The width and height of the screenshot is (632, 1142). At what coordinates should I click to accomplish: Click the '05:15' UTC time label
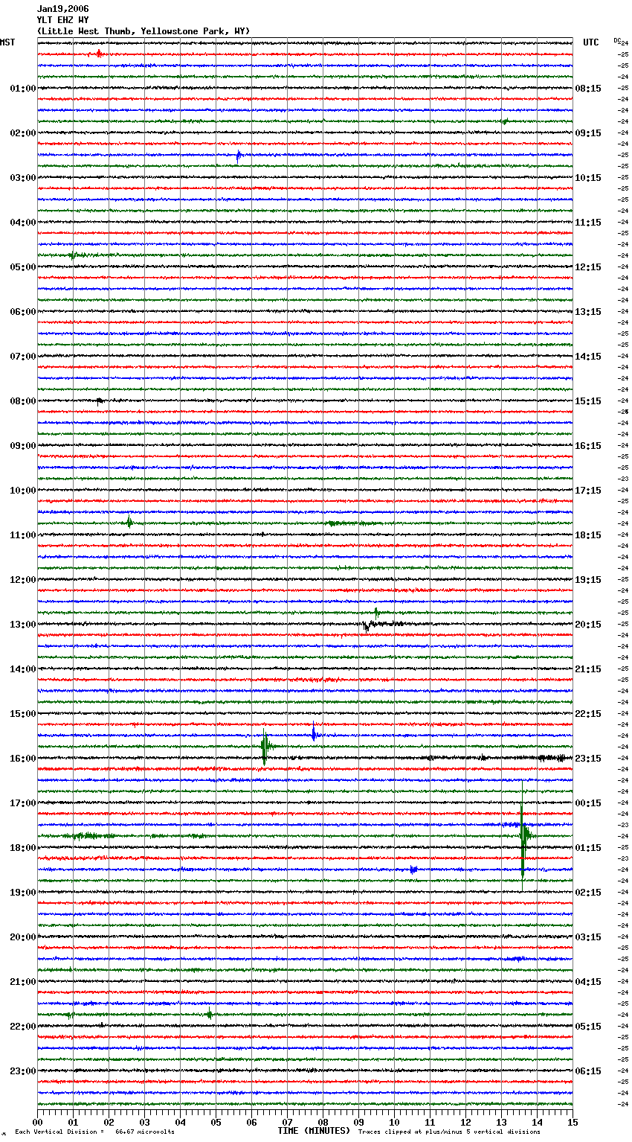[x=588, y=1027]
